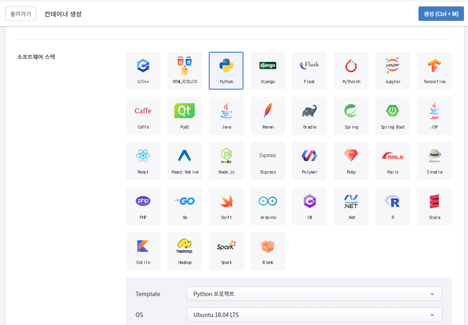The width and height of the screenshot is (468, 325).
Task: Select the Gradle elephant icon
Action: point(309,111)
